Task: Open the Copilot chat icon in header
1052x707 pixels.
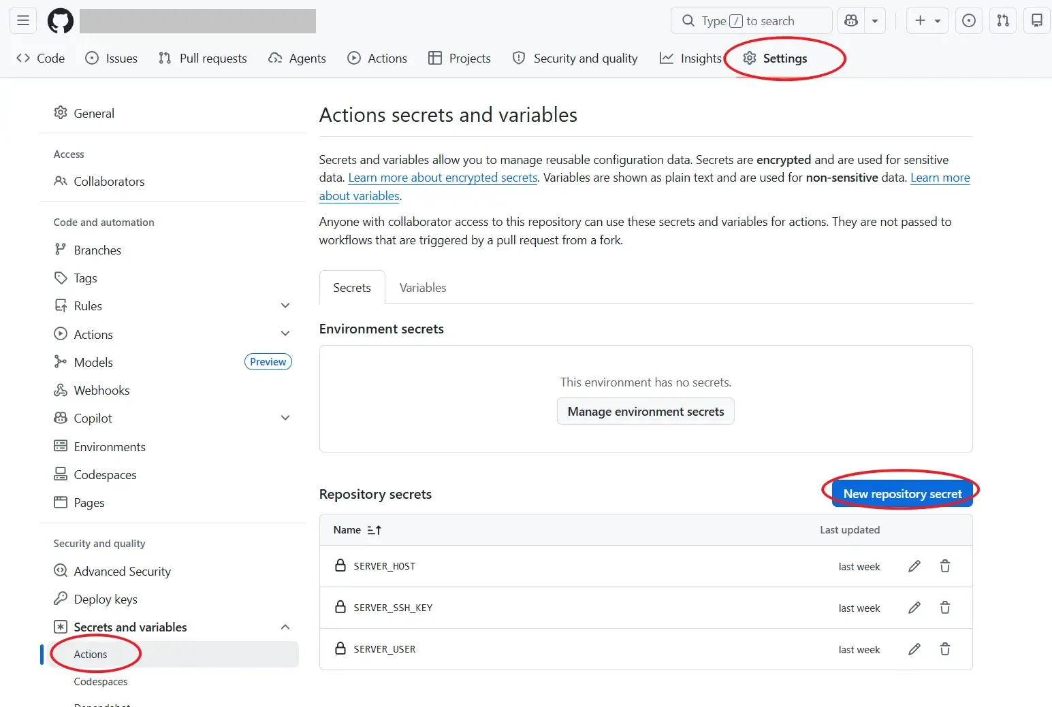Action: (x=851, y=21)
